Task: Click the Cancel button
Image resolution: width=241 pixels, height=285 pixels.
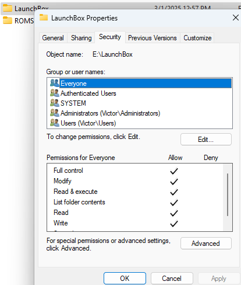Action: click(x=172, y=279)
